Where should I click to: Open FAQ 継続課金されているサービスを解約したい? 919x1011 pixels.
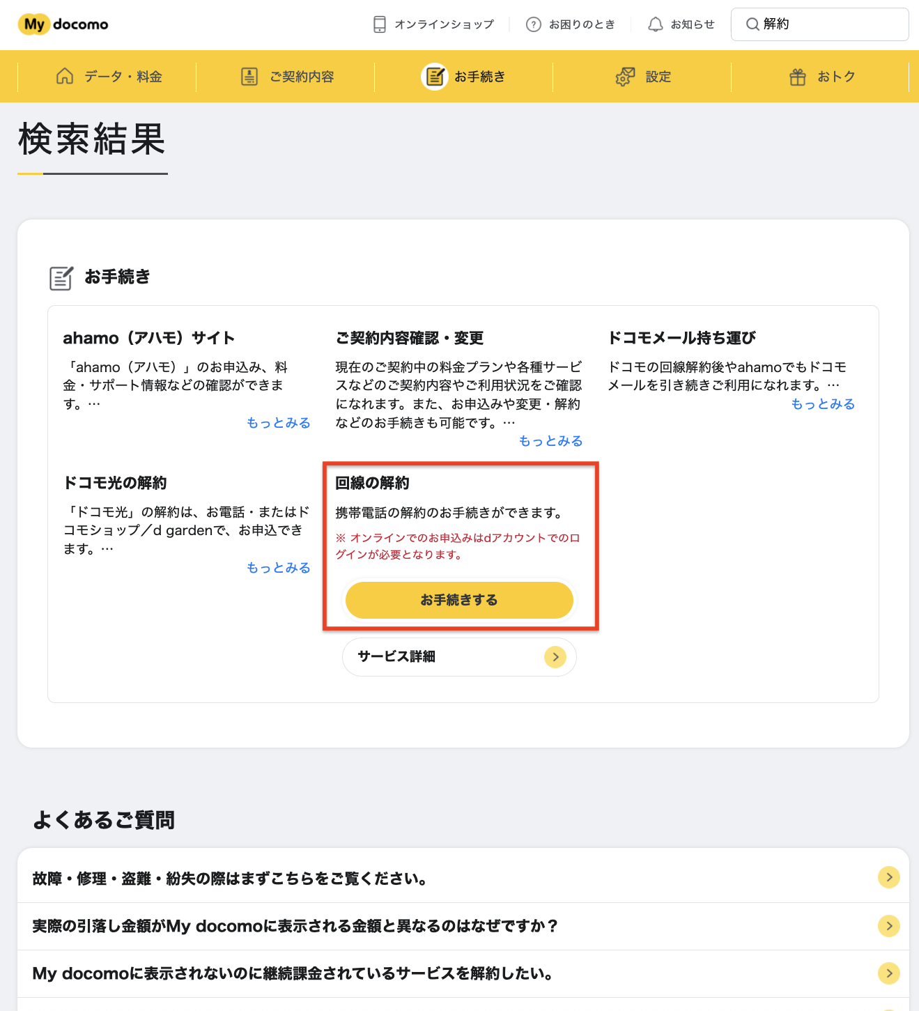point(463,973)
